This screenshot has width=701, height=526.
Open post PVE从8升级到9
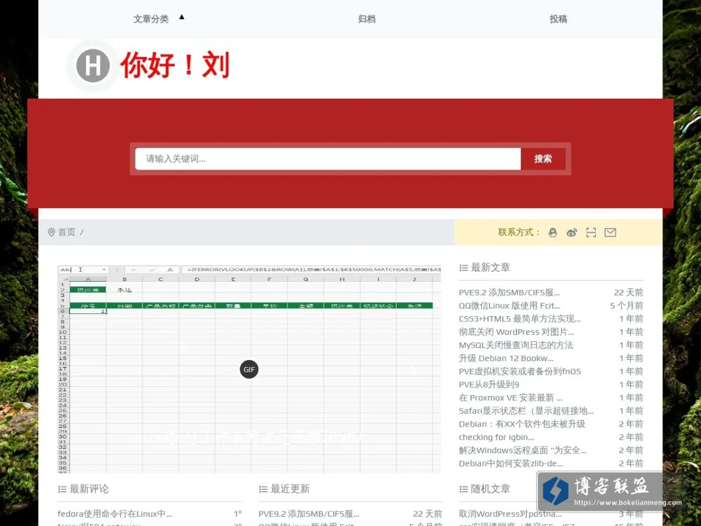(x=489, y=385)
